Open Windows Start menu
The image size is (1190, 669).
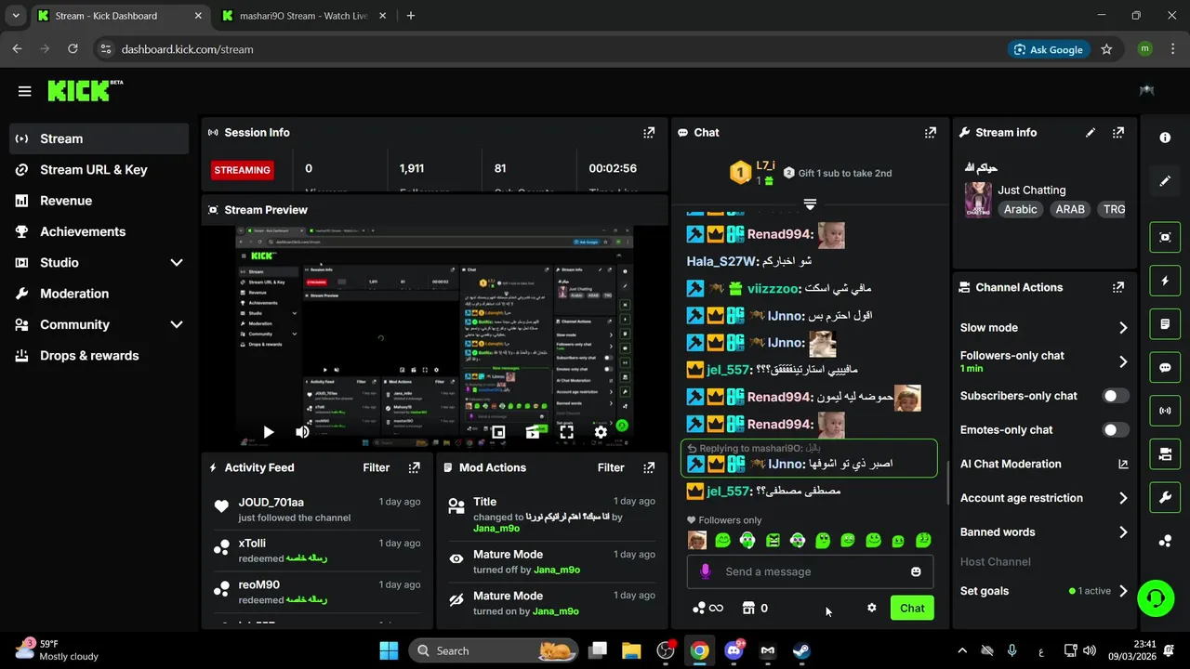click(389, 650)
